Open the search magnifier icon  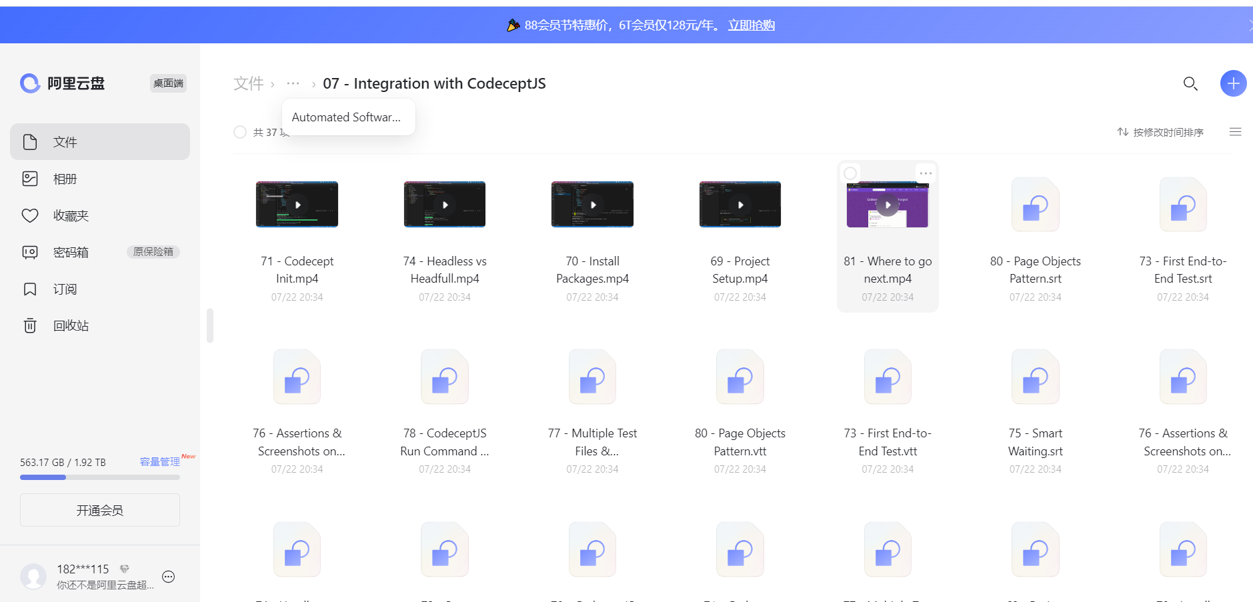[x=1190, y=83]
